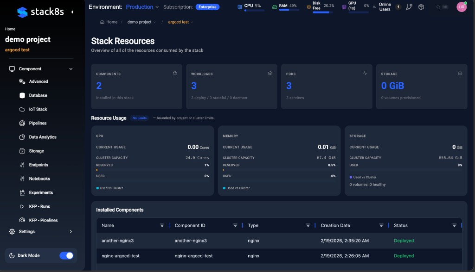Click the Data Analytics pie icon
The width and height of the screenshot is (475, 272).
pos(22,137)
